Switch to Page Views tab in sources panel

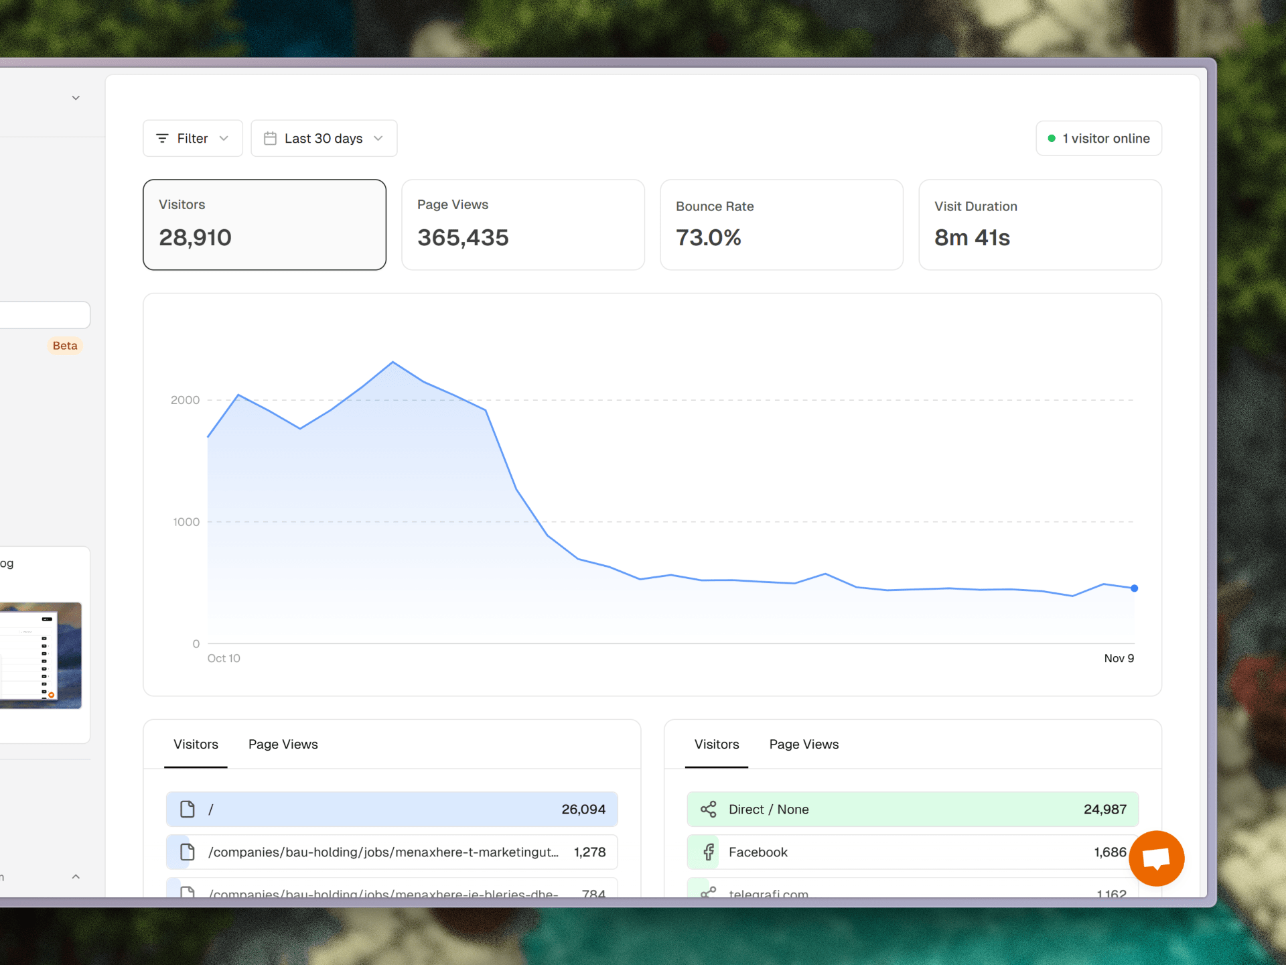pos(803,744)
